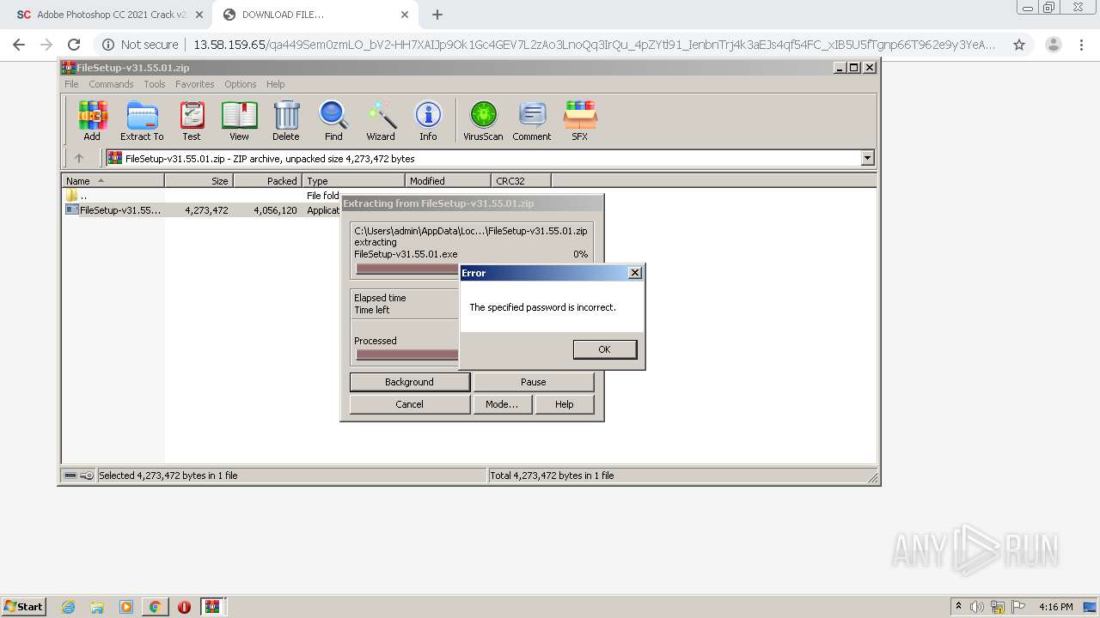
Task: Sort by the Size column header
Action: pyautogui.click(x=199, y=180)
